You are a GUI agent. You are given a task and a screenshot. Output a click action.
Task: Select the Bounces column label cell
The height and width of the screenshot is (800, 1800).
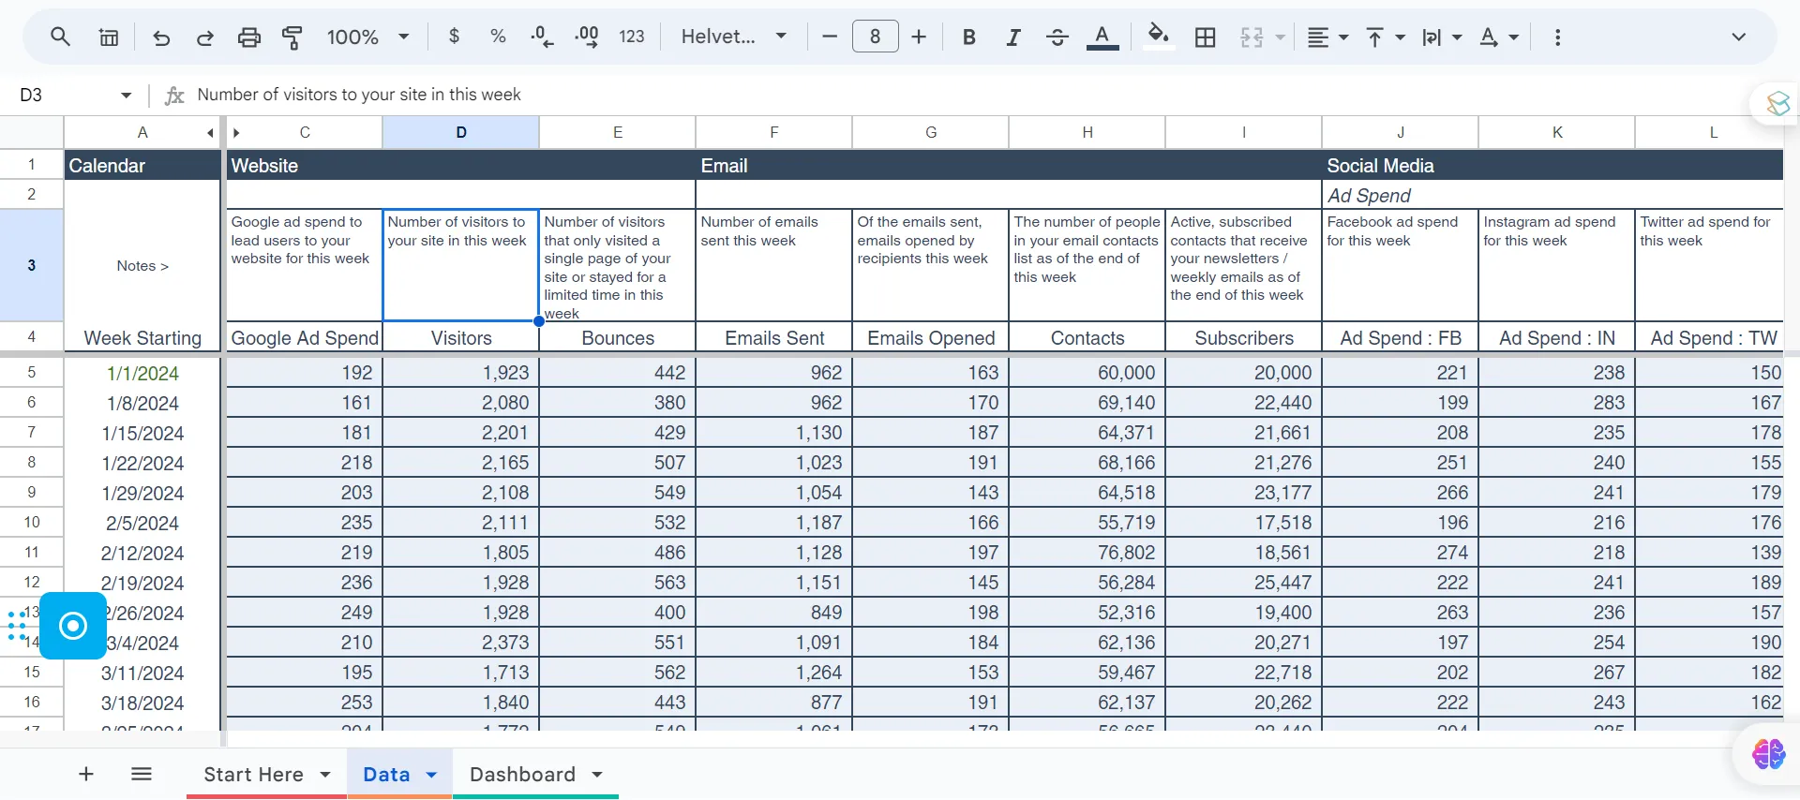617,337
